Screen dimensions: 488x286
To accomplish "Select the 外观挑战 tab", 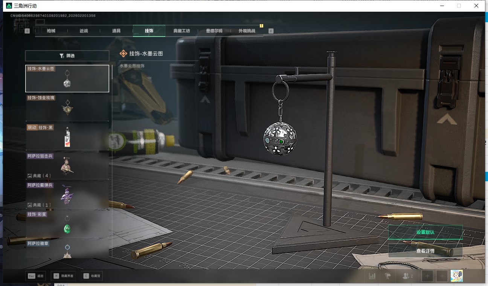I will [x=247, y=31].
